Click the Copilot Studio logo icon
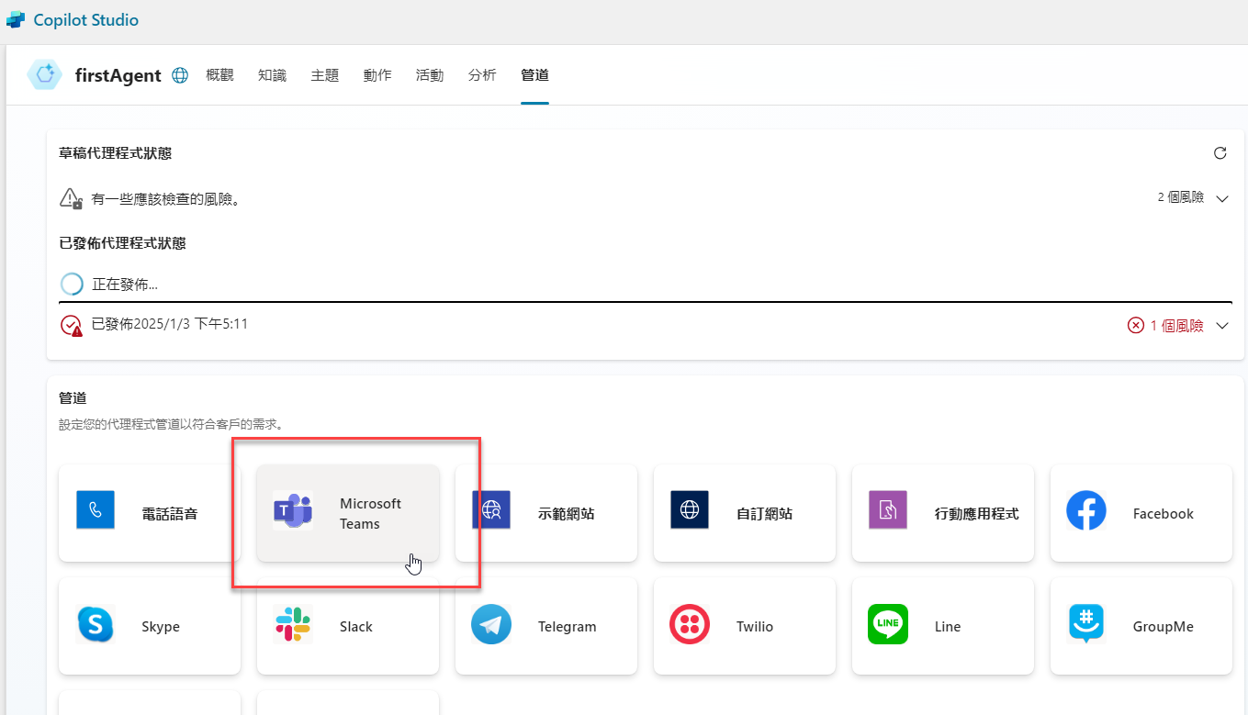This screenshot has width=1248, height=715. pos(16,19)
